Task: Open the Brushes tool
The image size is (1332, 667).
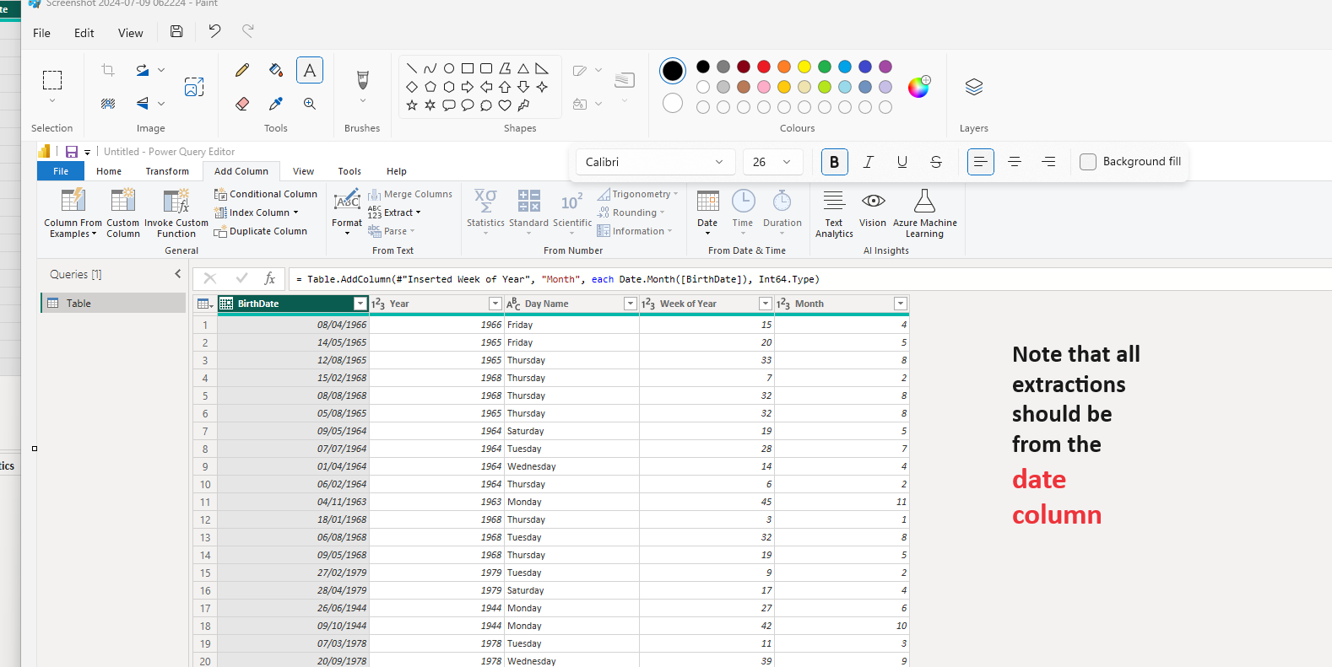Action: (363, 80)
